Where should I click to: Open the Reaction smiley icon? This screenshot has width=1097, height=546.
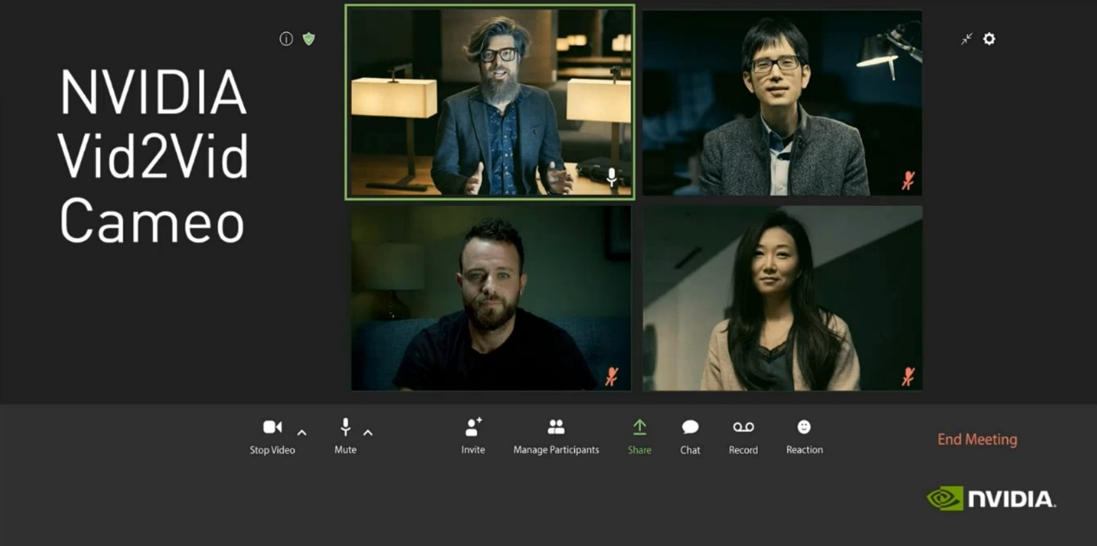[x=804, y=427]
